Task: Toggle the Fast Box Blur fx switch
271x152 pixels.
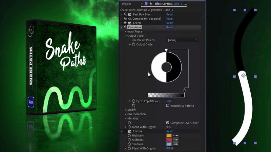Action: [125, 15]
